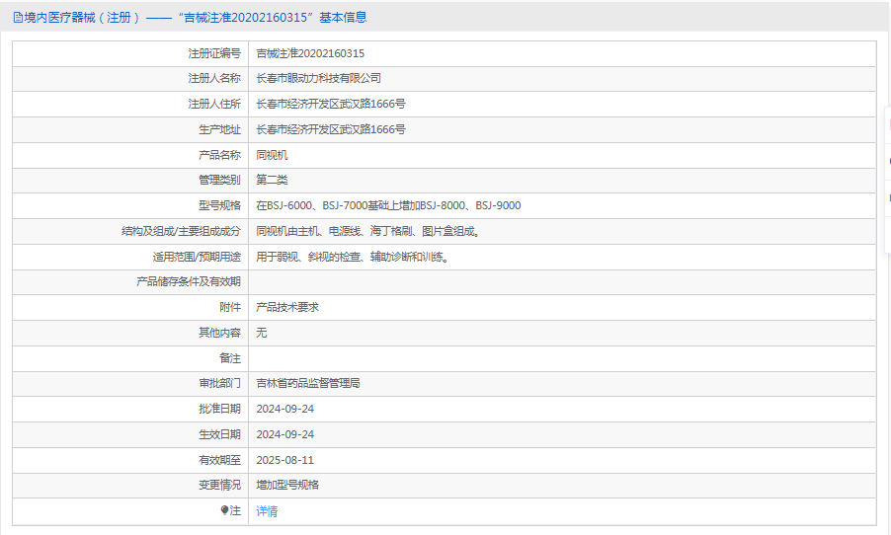Click the address value in the 生产地址 row
Screen dimensions: 891x535
pos(331,129)
